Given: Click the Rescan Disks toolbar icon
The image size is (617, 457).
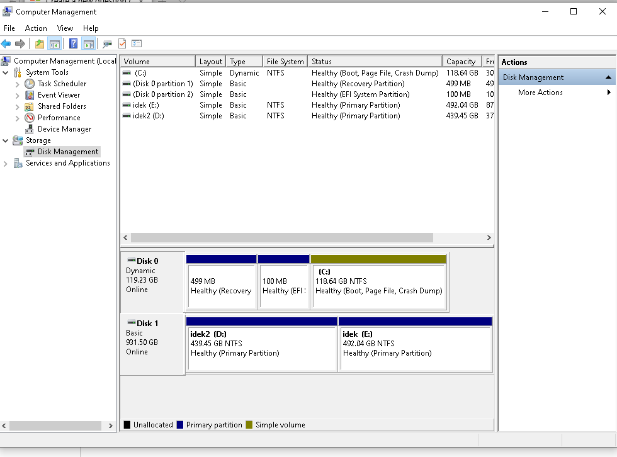Looking at the screenshot, I should coord(108,43).
